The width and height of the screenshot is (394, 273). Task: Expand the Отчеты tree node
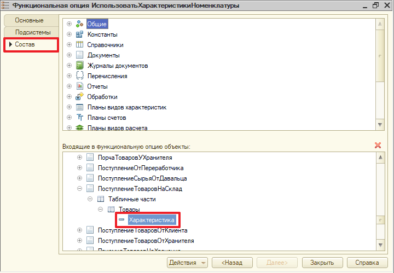(69, 86)
